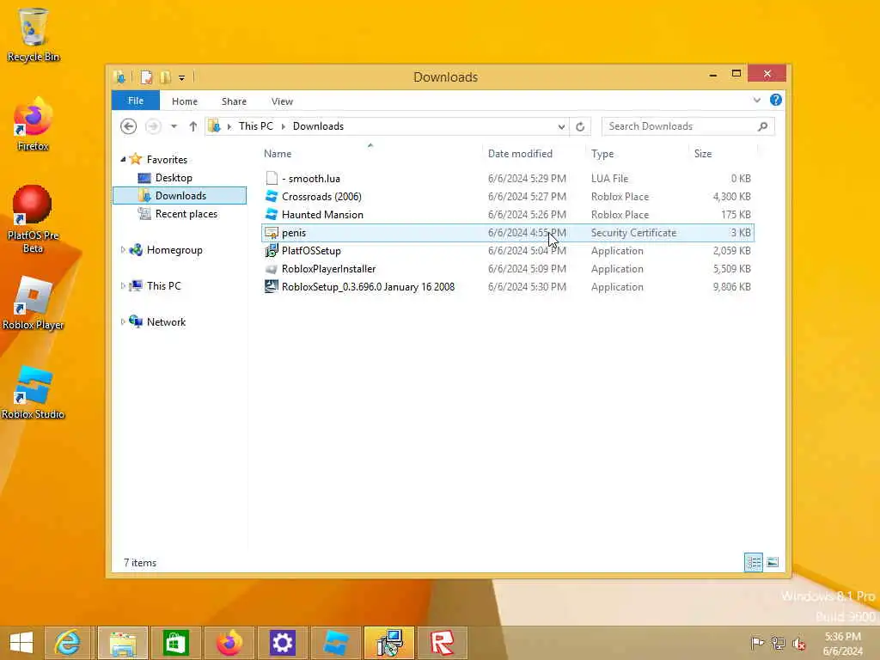Viewport: 880px width, 660px height.
Task: Expand the This PC tree node
Action: click(x=123, y=285)
